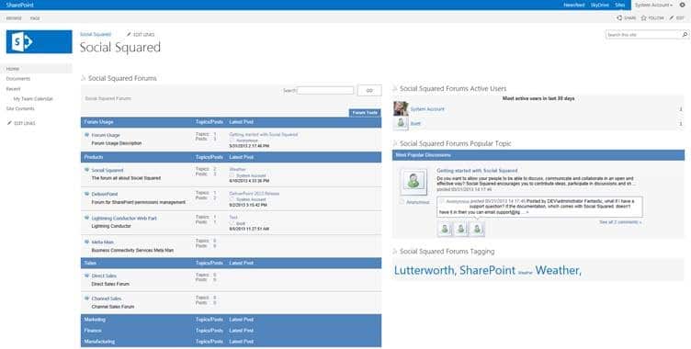Image resolution: width=691 pixels, height=349 pixels.
Task: Click the GO forum search button
Action: [x=369, y=90]
